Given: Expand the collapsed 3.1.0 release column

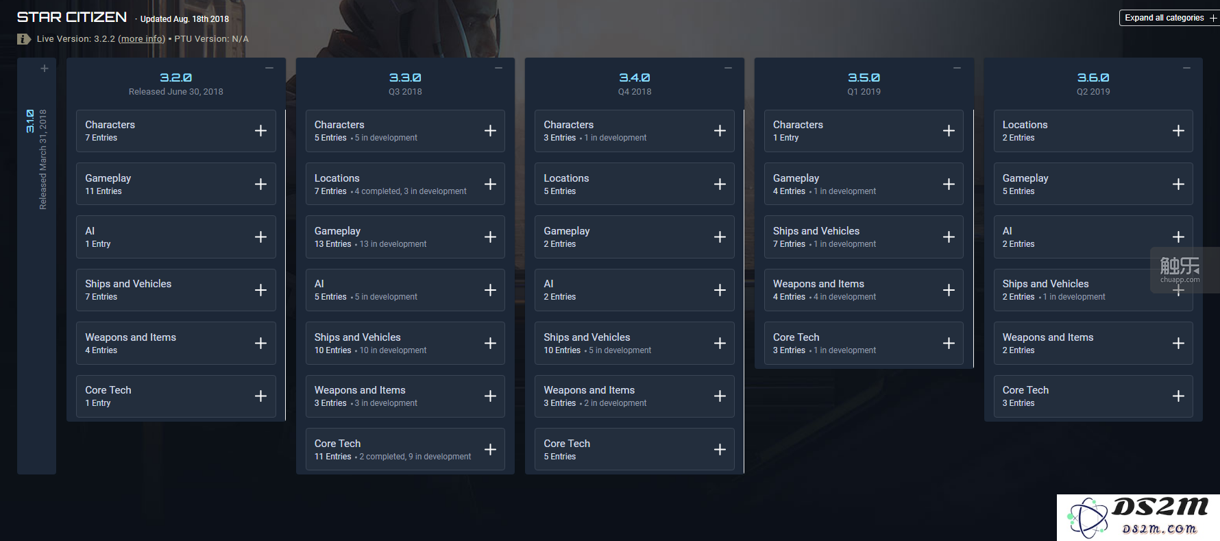Looking at the screenshot, I should [44, 69].
